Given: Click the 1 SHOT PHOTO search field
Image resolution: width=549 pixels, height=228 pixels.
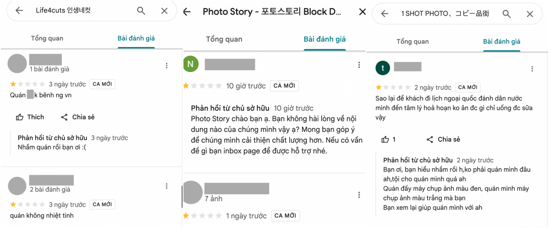Looking at the screenshot, I should pos(445,14).
